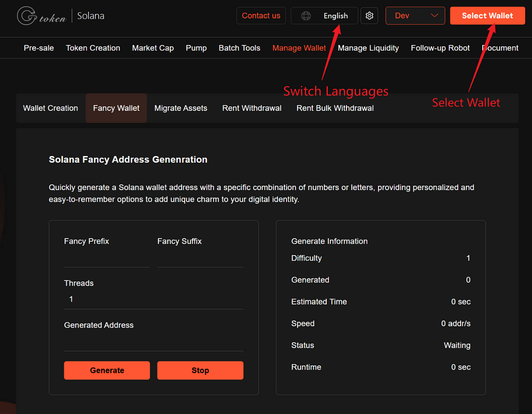The width and height of the screenshot is (532, 414).
Task: Click the Gtoken logo icon
Action: [27, 16]
